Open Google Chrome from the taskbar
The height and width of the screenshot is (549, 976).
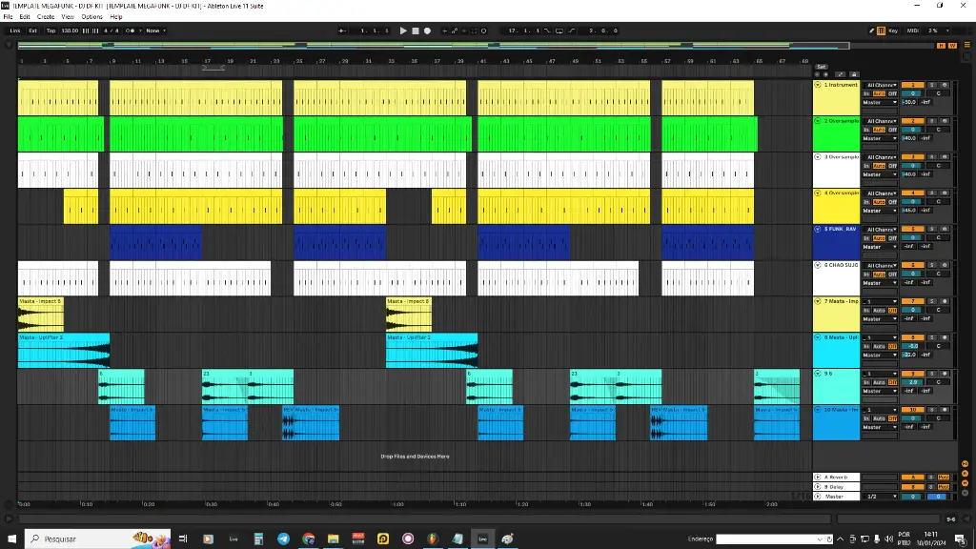308,539
